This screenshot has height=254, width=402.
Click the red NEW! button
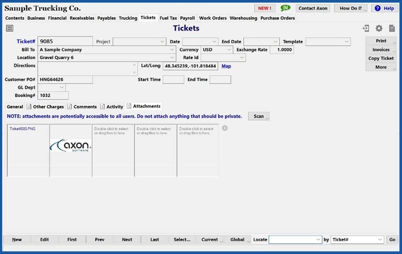(265, 8)
